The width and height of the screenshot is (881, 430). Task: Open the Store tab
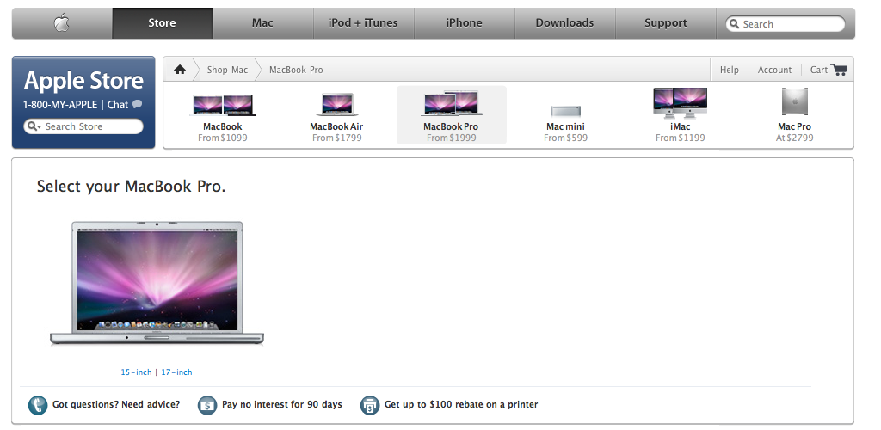(163, 23)
